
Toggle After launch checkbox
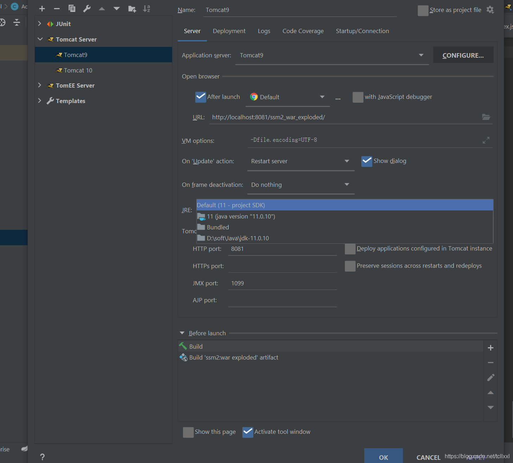point(201,97)
